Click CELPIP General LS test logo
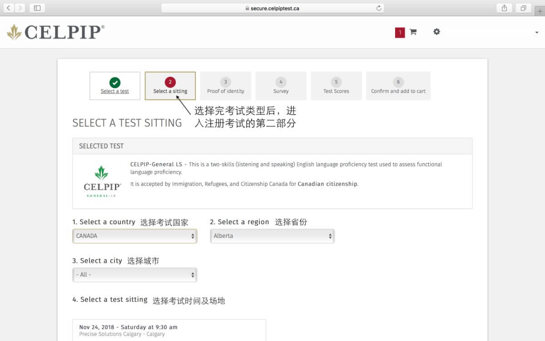This screenshot has width=545, height=341. [102, 181]
